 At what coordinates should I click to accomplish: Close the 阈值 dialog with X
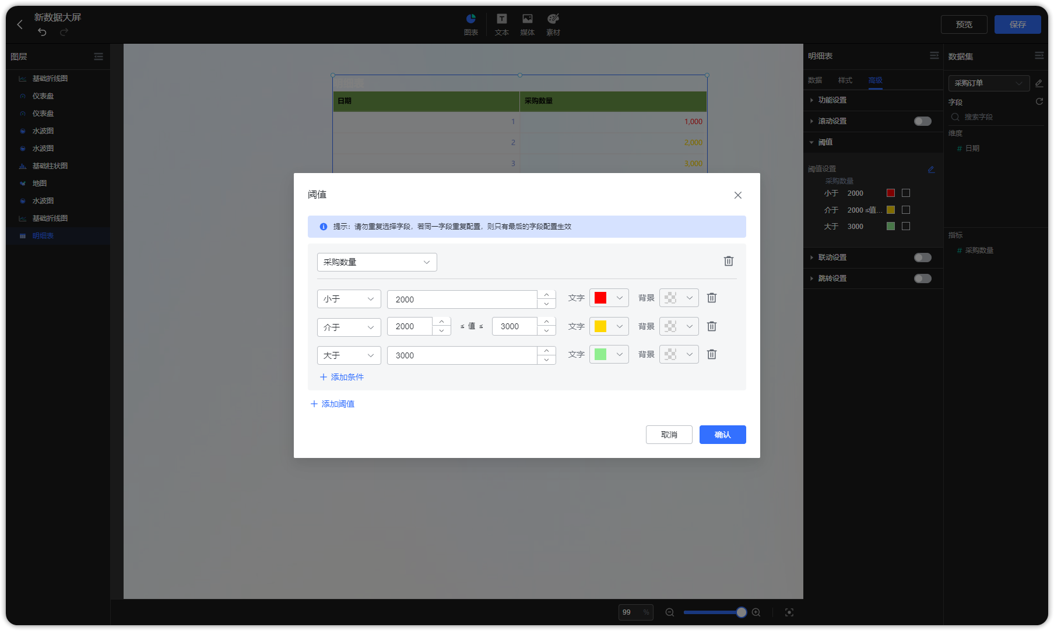click(738, 195)
